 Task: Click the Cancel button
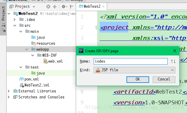(164, 80)
